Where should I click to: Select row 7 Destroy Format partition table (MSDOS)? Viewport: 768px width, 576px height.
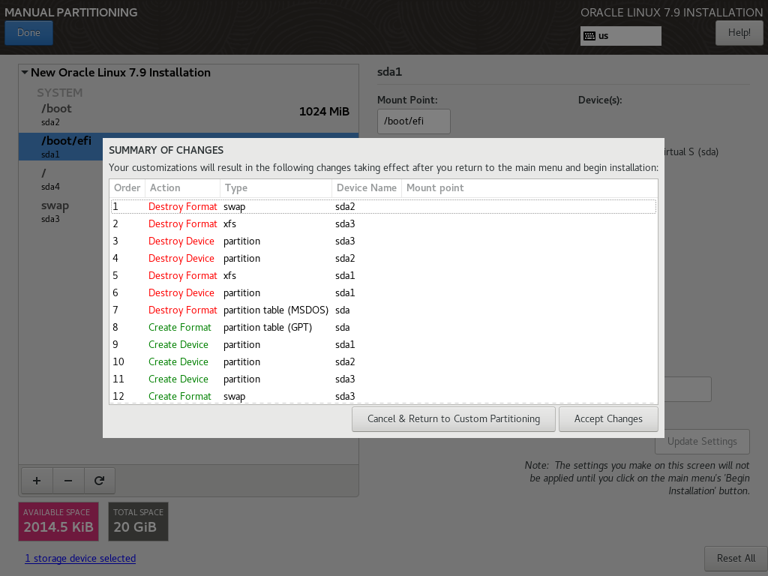click(383, 310)
